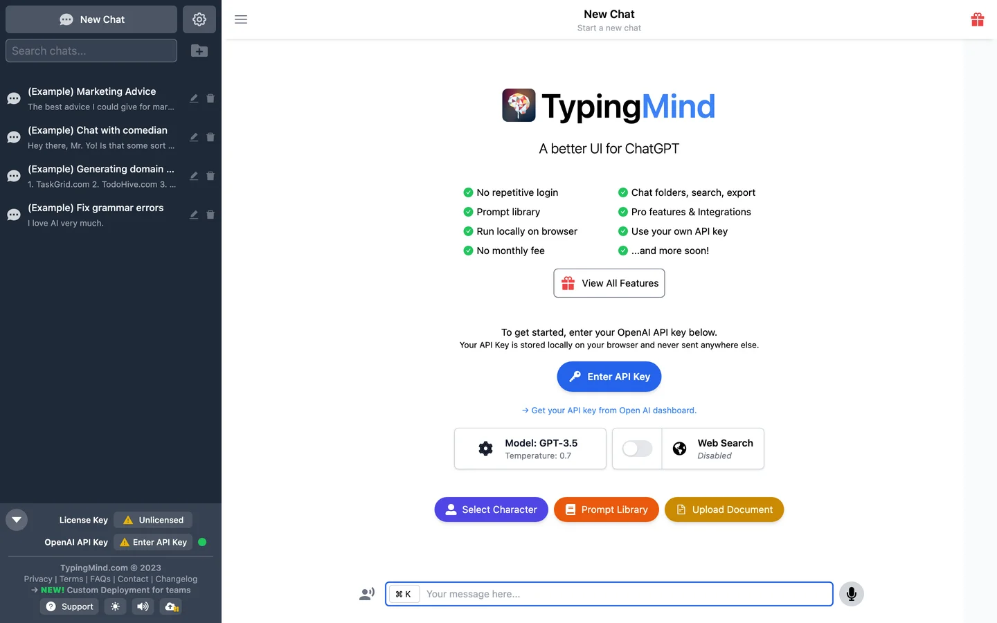
Task: Open the FAQs link
Action: tap(100, 579)
